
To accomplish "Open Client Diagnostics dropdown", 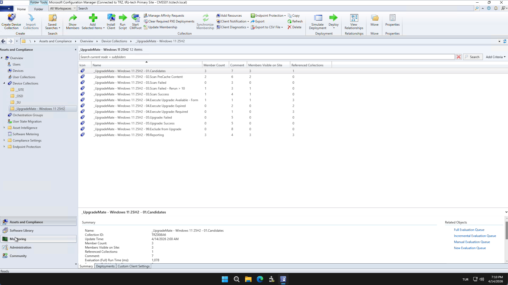I will point(233,27).
